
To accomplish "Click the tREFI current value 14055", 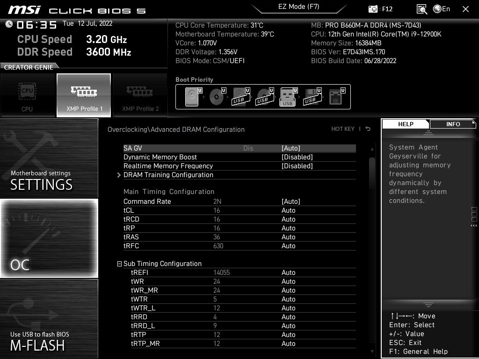I will (221, 273).
